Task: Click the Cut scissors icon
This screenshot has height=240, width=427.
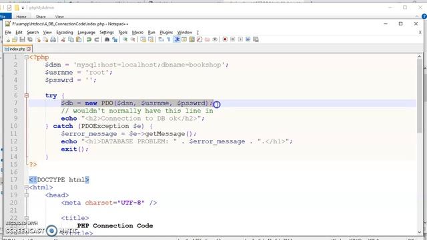Action: (x=63, y=39)
